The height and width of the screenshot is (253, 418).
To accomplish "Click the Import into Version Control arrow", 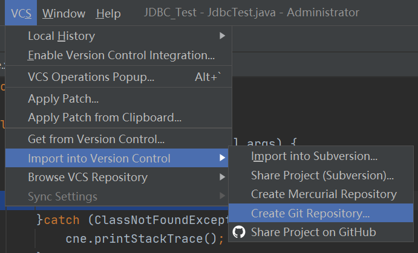I will click(222, 158).
